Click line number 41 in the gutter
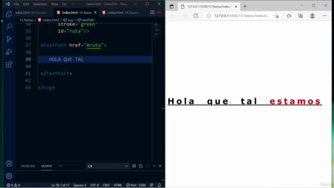334x188 pixels. point(28,73)
